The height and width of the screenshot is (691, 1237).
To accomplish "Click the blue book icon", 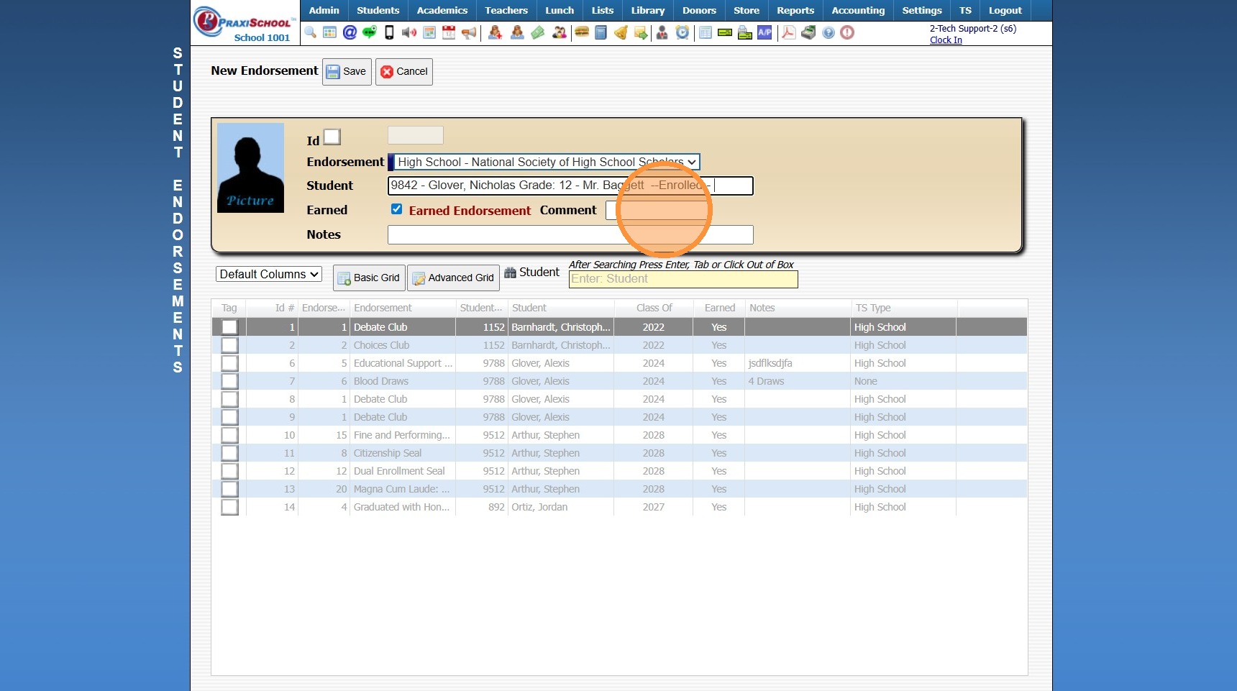I will [601, 32].
